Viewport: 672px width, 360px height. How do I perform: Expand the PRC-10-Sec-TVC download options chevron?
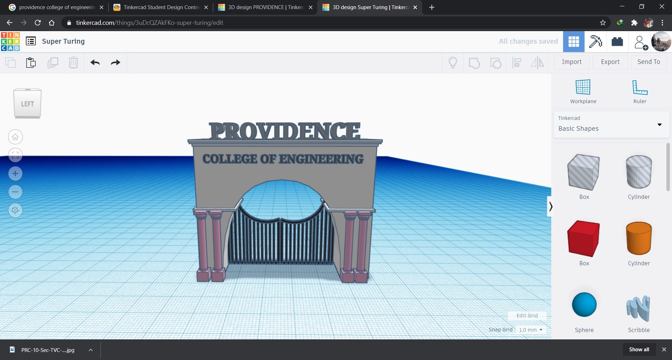click(x=91, y=350)
